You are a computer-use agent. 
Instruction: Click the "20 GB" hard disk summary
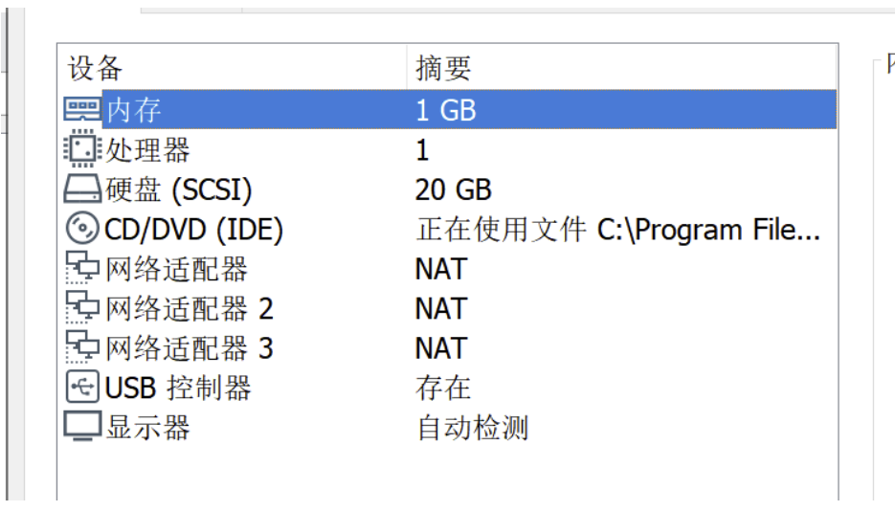coord(453,189)
